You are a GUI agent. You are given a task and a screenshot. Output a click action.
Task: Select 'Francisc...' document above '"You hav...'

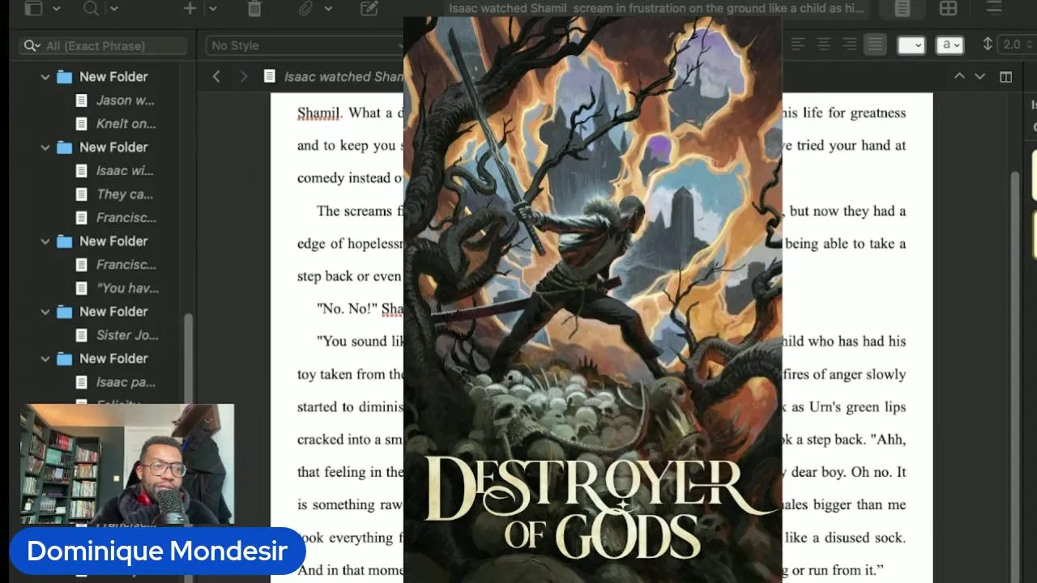click(126, 265)
